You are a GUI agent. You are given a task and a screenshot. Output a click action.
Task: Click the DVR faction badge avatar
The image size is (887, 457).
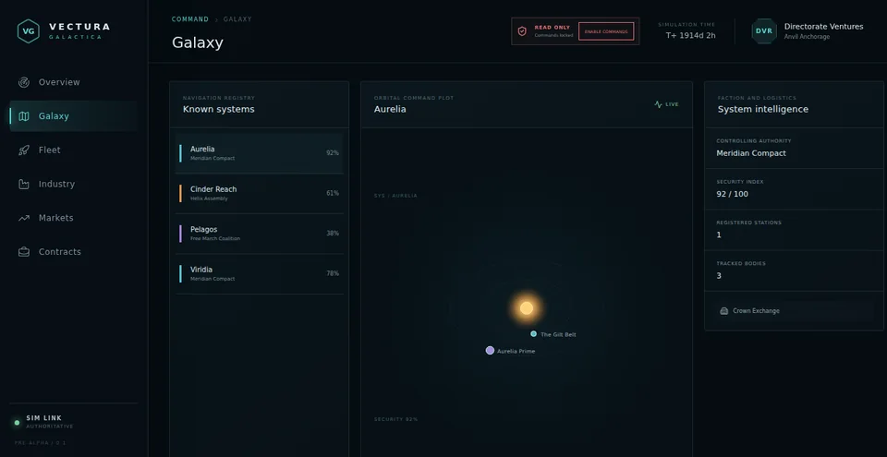(764, 31)
